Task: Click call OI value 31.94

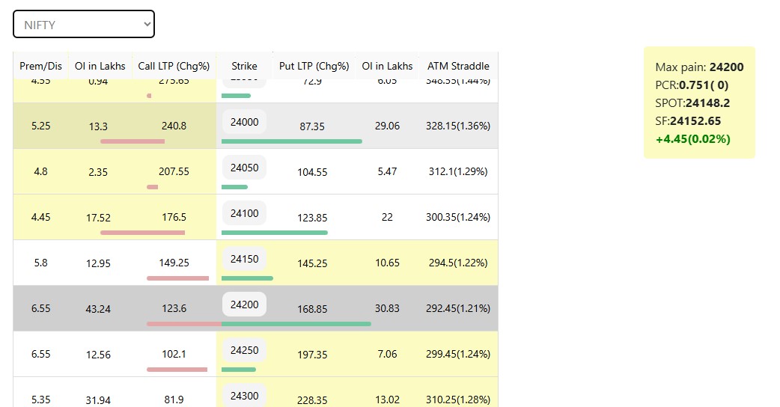Action: pos(98,400)
